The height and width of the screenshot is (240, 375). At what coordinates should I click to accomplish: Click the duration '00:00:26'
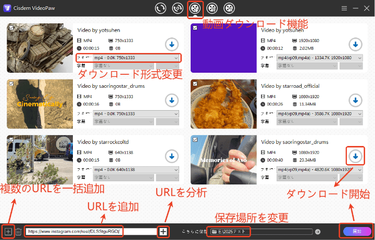coord(275,104)
